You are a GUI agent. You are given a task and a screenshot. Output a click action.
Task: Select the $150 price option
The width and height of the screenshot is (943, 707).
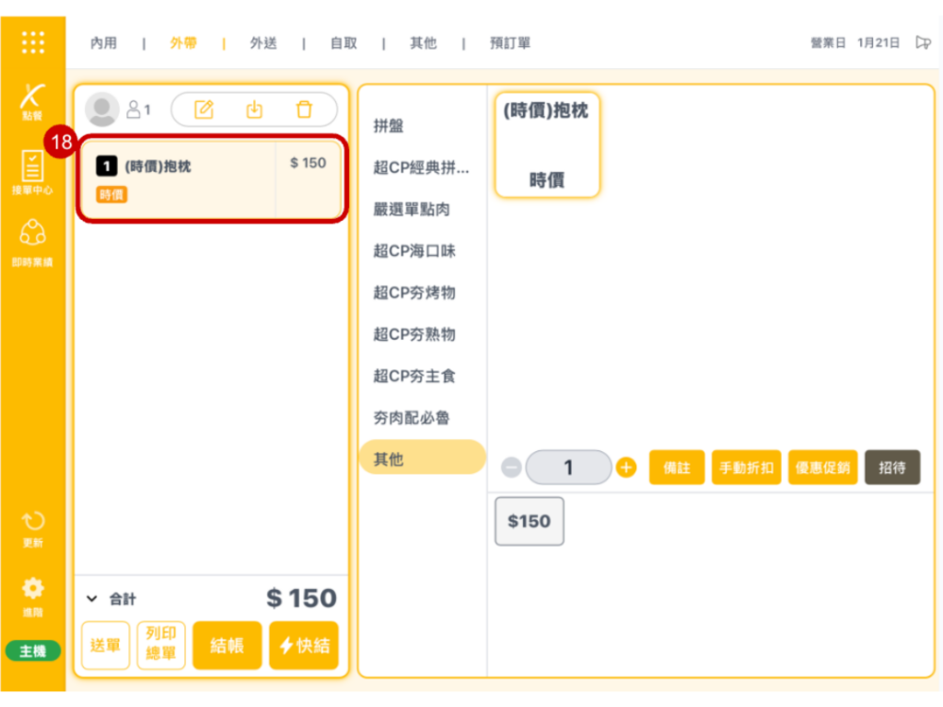pos(529,521)
